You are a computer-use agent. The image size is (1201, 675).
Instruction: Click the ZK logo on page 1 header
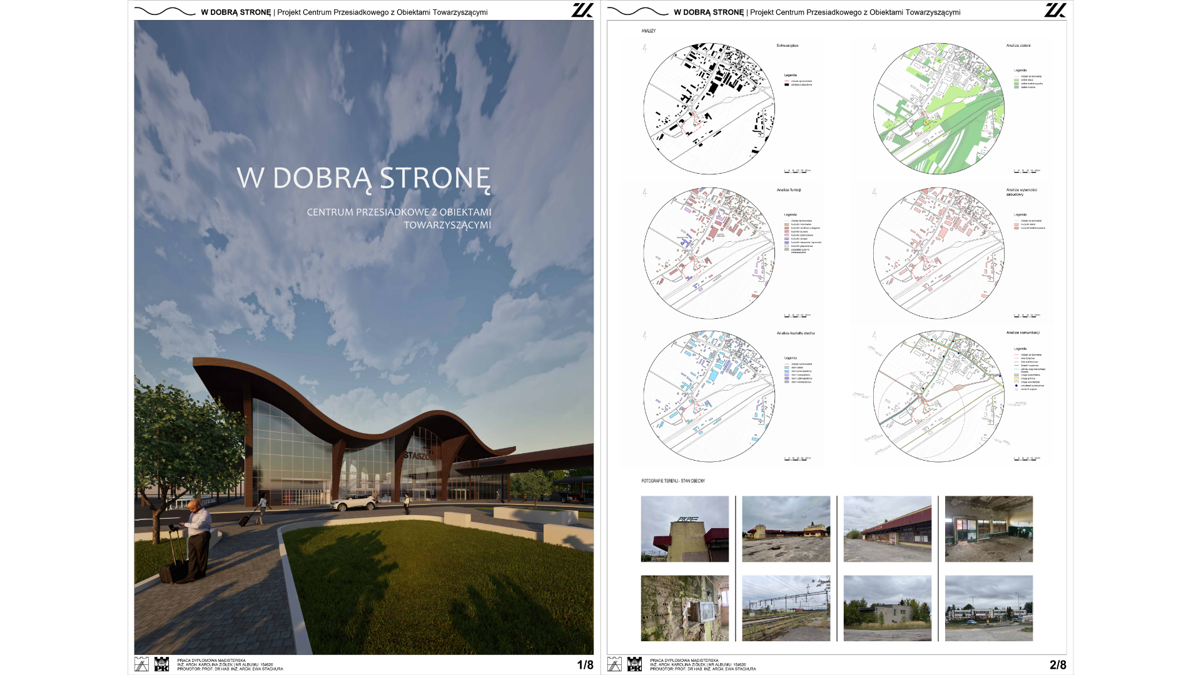(x=582, y=10)
